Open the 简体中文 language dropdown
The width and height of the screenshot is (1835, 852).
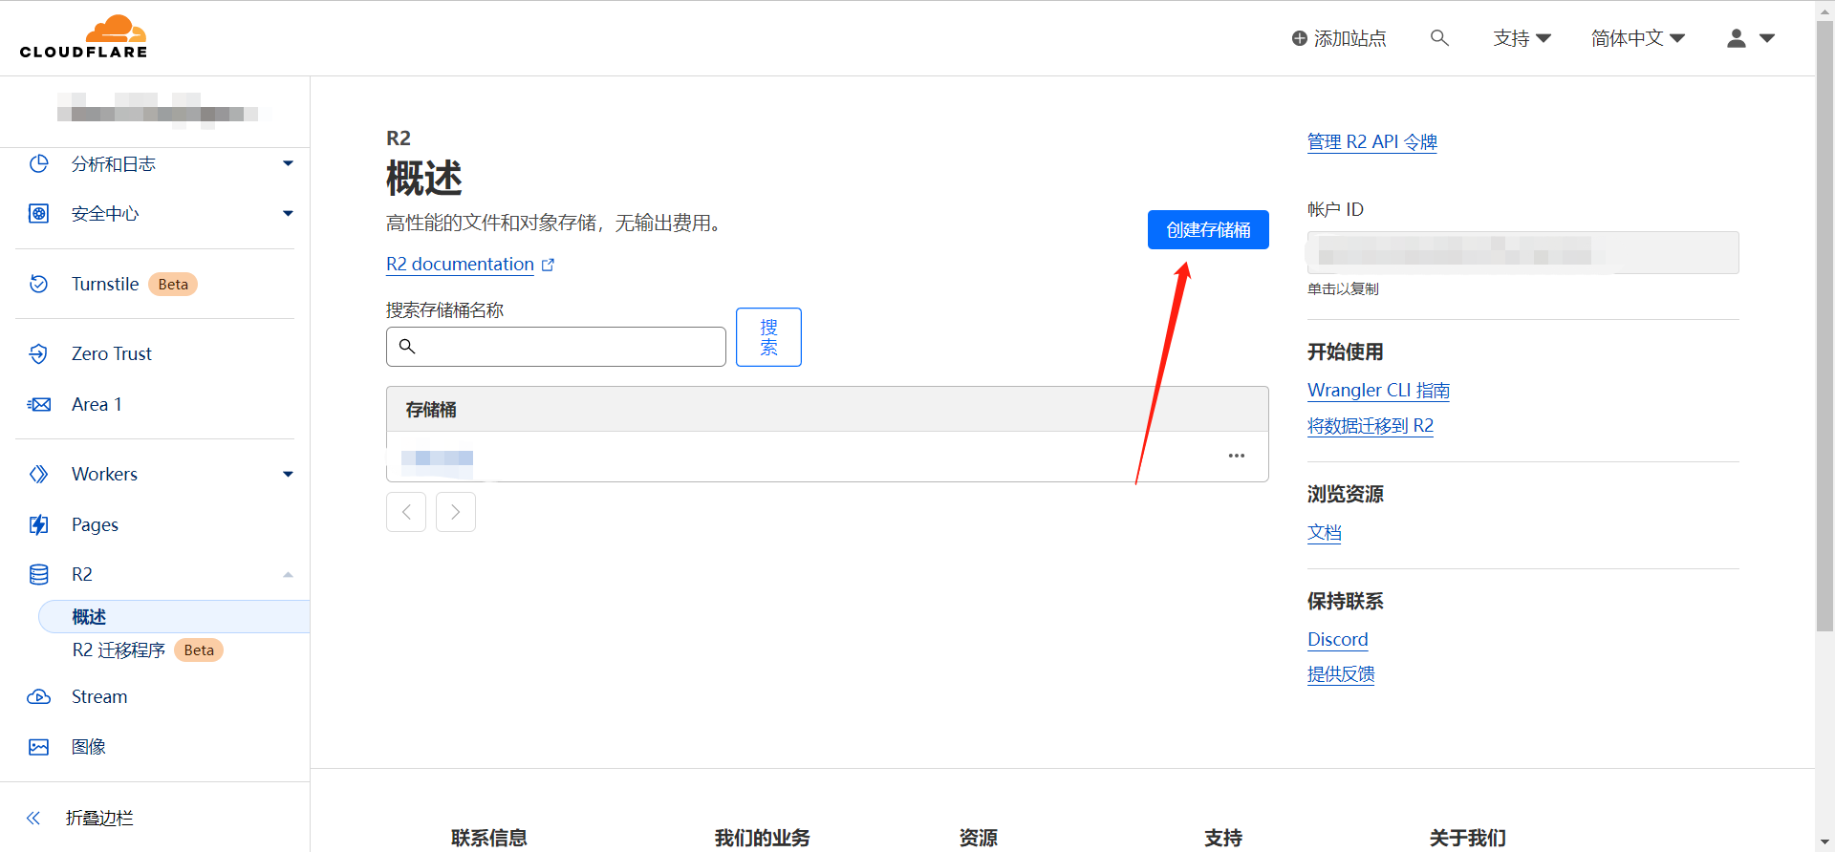1637,38
